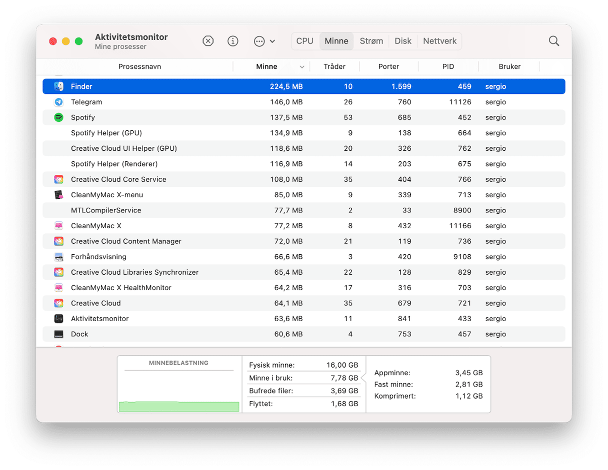Switch to the CPU tab
The image size is (608, 470).
coord(304,41)
